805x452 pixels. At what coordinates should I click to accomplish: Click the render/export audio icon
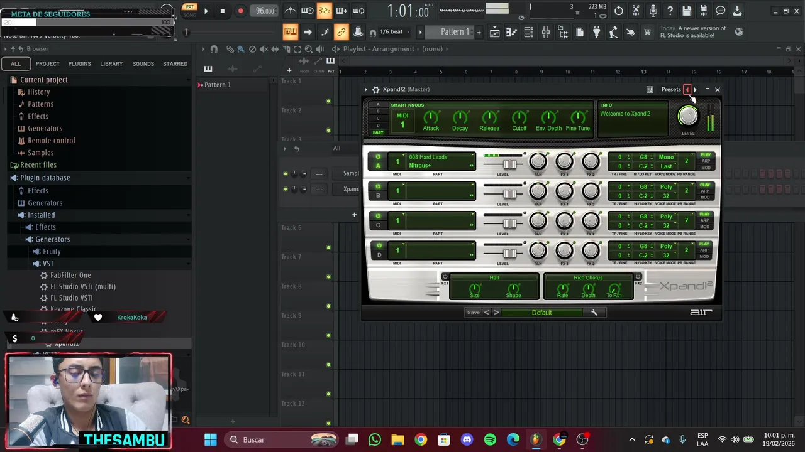704,11
